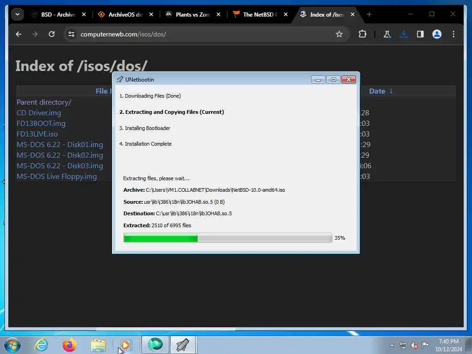Download MS-DOS 6.22 - Disk03.img
The width and height of the screenshot is (472, 354).
coord(59,166)
